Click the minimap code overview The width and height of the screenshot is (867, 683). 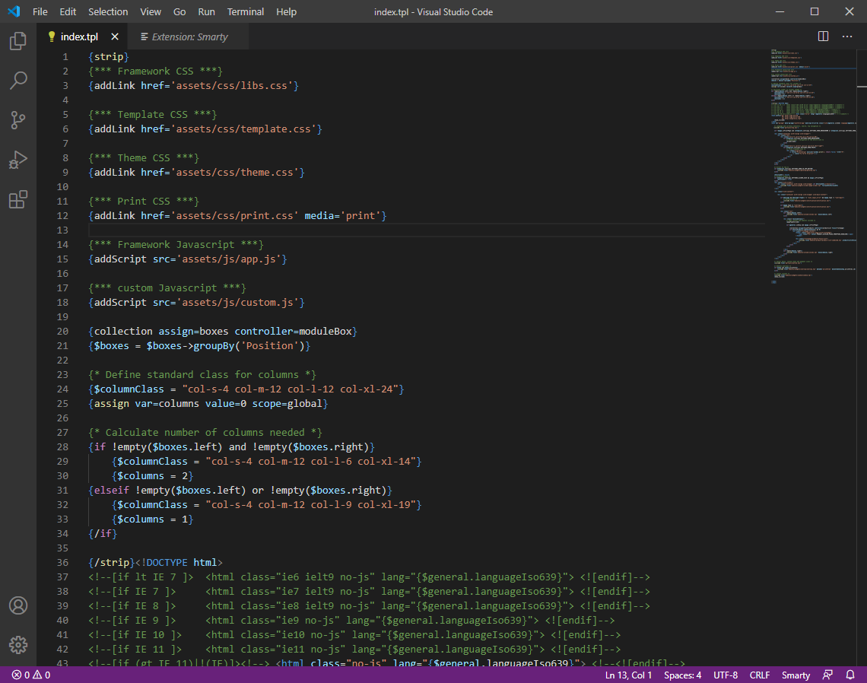(810, 167)
